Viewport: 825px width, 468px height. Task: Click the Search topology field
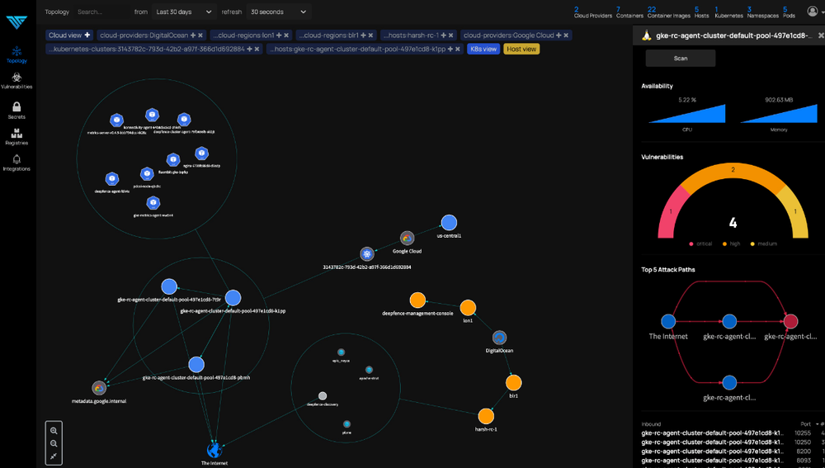(x=100, y=12)
